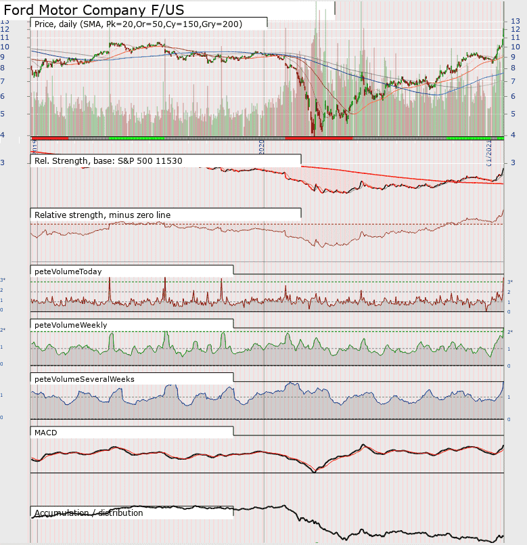The width and height of the screenshot is (527, 545).
Task: Click price 6 on right price axis
Action: (x=513, y=96)
